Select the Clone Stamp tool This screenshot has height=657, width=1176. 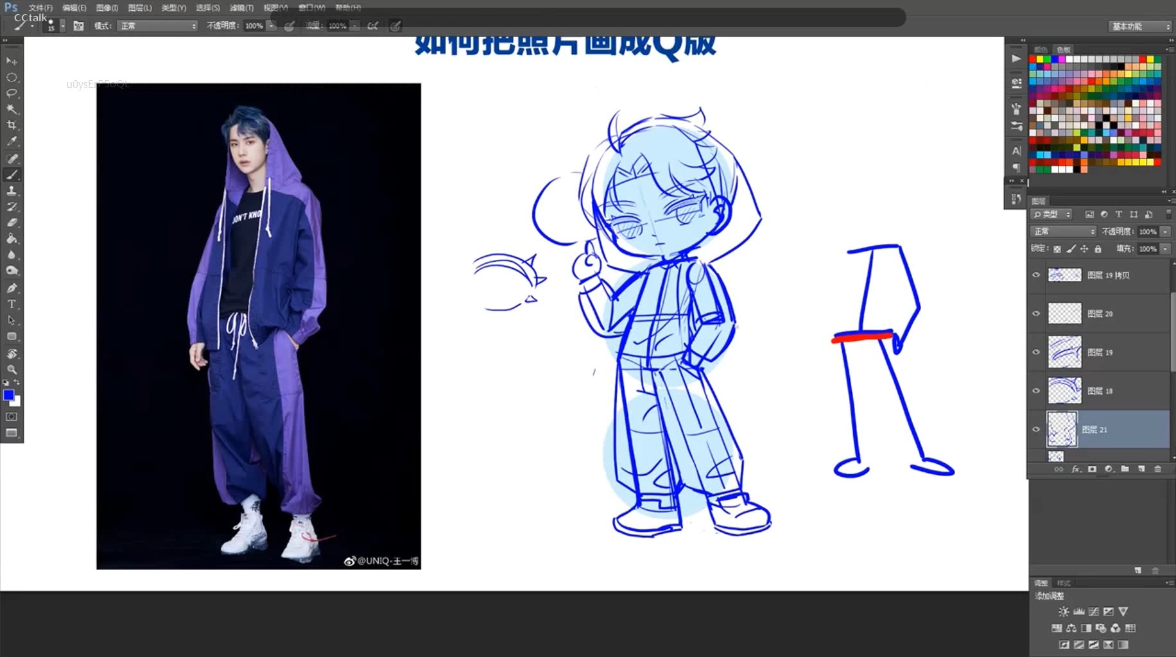tap(12, 191)
